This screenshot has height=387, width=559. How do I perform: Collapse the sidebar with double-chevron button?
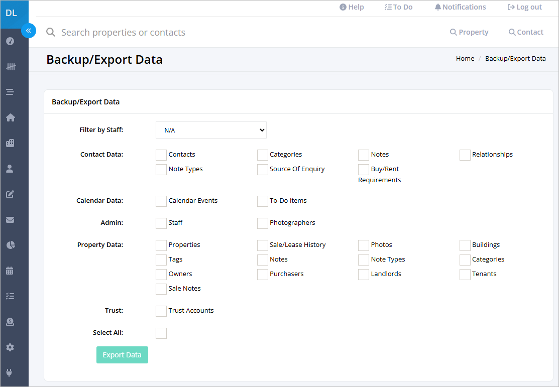(x=29, y=31)
